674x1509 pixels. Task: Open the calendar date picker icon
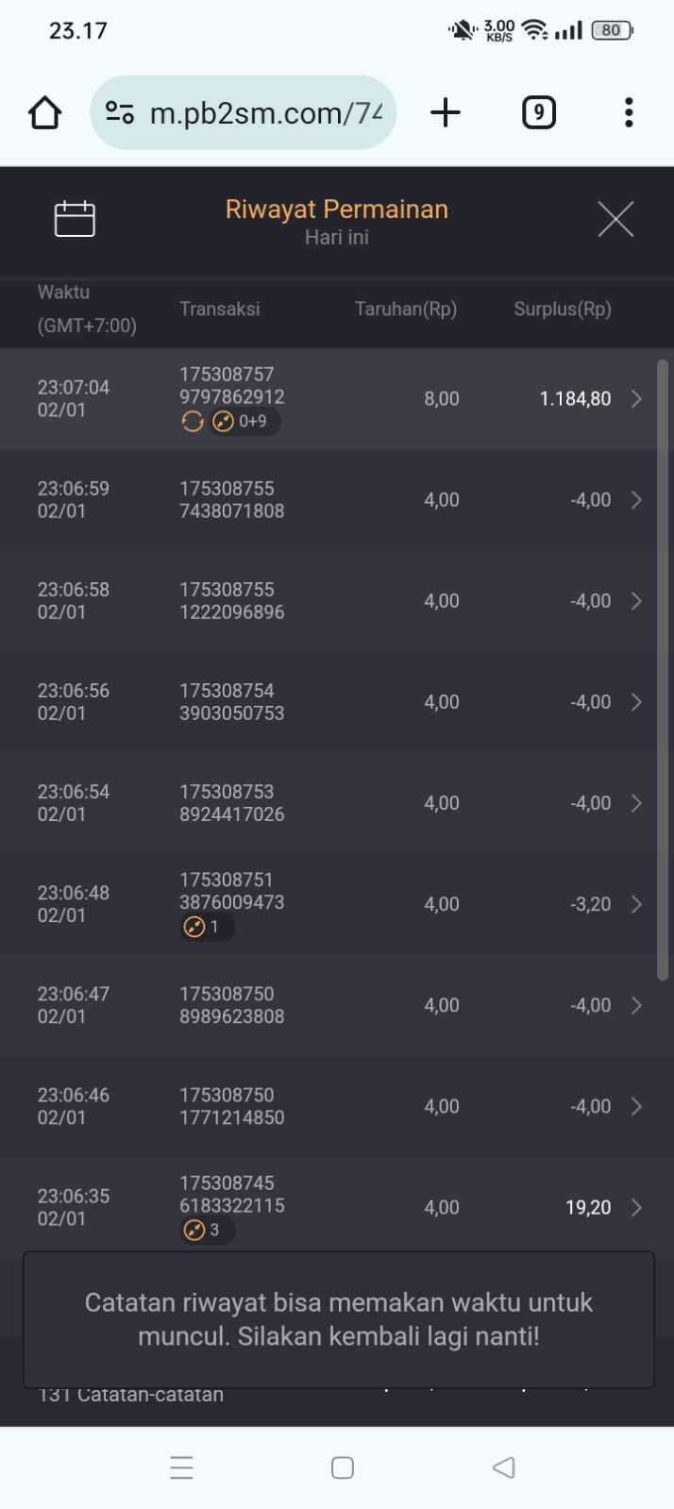(x=75, y=219)
